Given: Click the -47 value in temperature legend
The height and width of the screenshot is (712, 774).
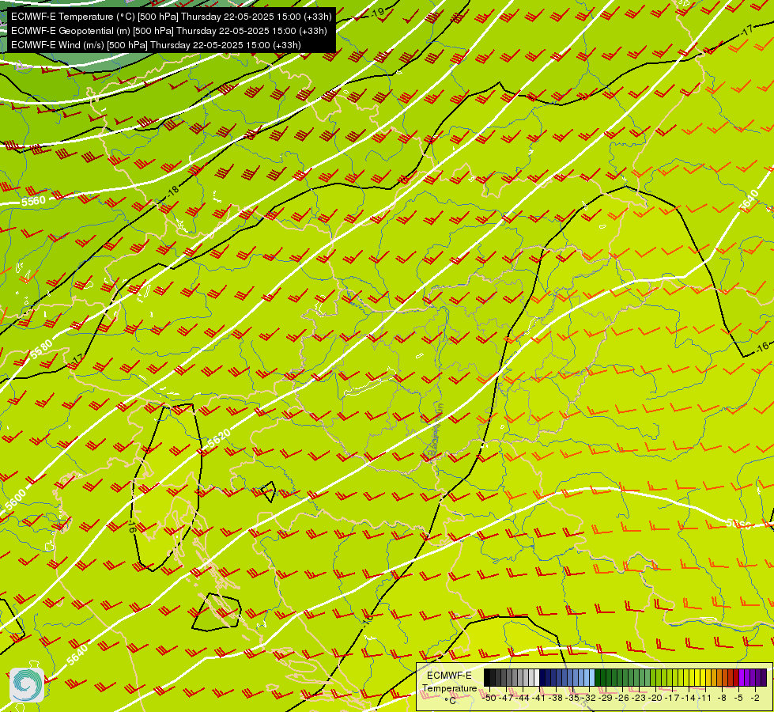Looking at the screenshot, I should (x=507, y=698).
